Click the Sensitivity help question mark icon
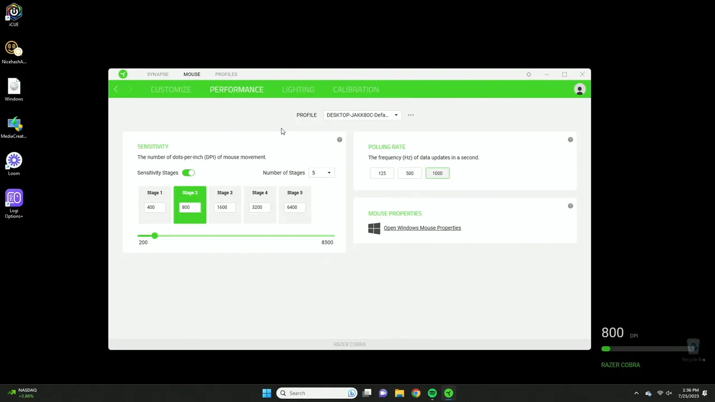The image size is (715, 402). coord(339,139)
